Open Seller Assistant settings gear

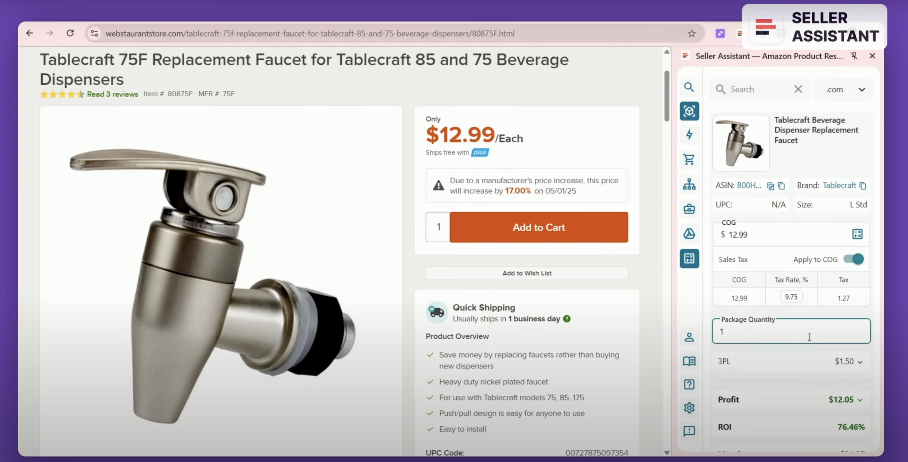689,408
